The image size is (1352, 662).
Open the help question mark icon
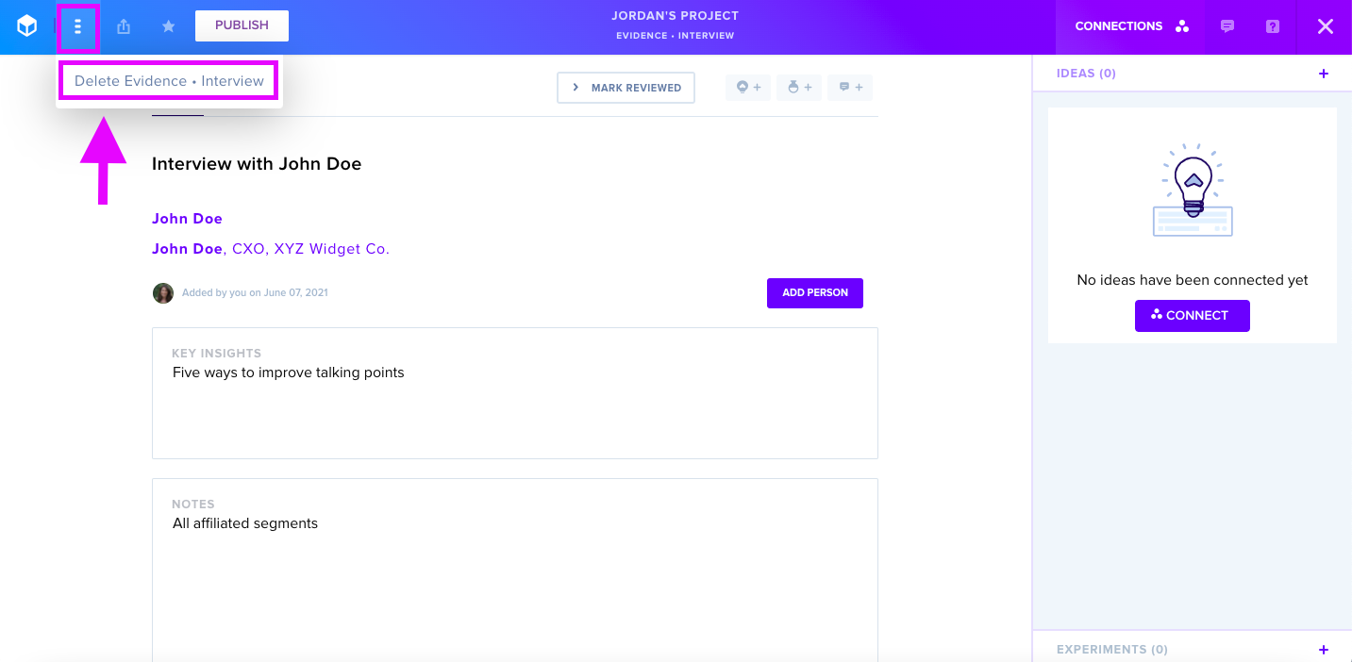point(1273,26)
